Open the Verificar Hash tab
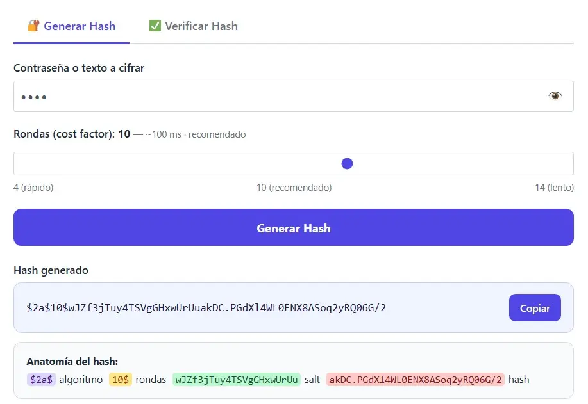 pyautogui.click(x=194, y=26)
